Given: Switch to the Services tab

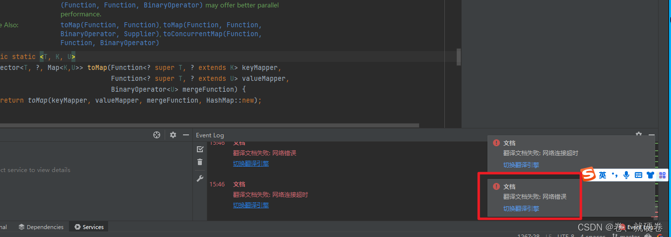Looking at the screenshot, I should (89, 227).
